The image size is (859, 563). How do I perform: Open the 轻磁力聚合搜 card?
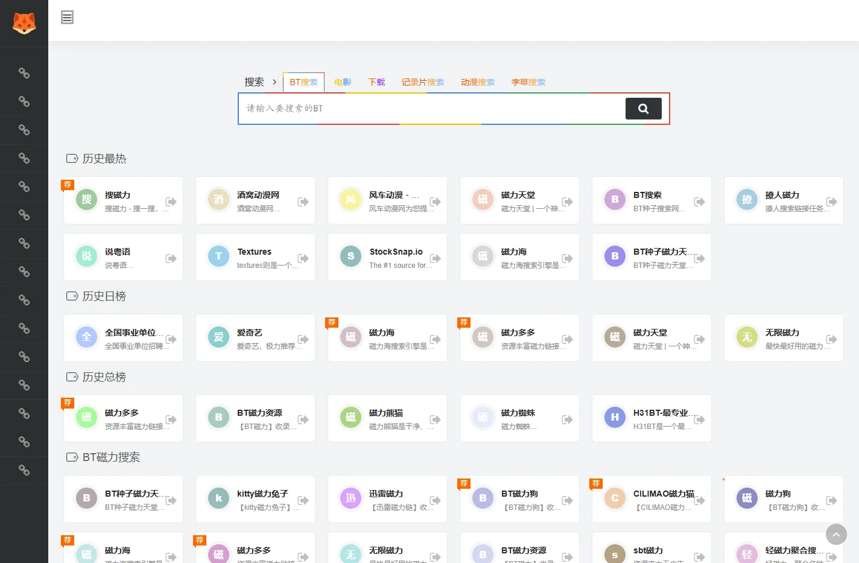pyautogui.click(x=784, y=548)
